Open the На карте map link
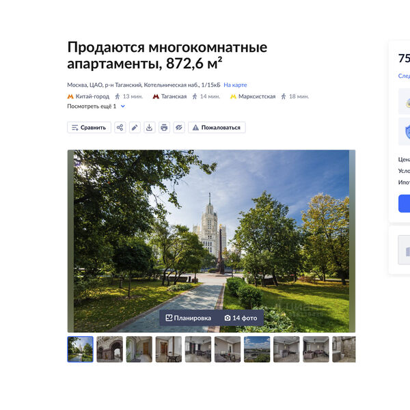410x410 pixels. (x=235, y=85)
